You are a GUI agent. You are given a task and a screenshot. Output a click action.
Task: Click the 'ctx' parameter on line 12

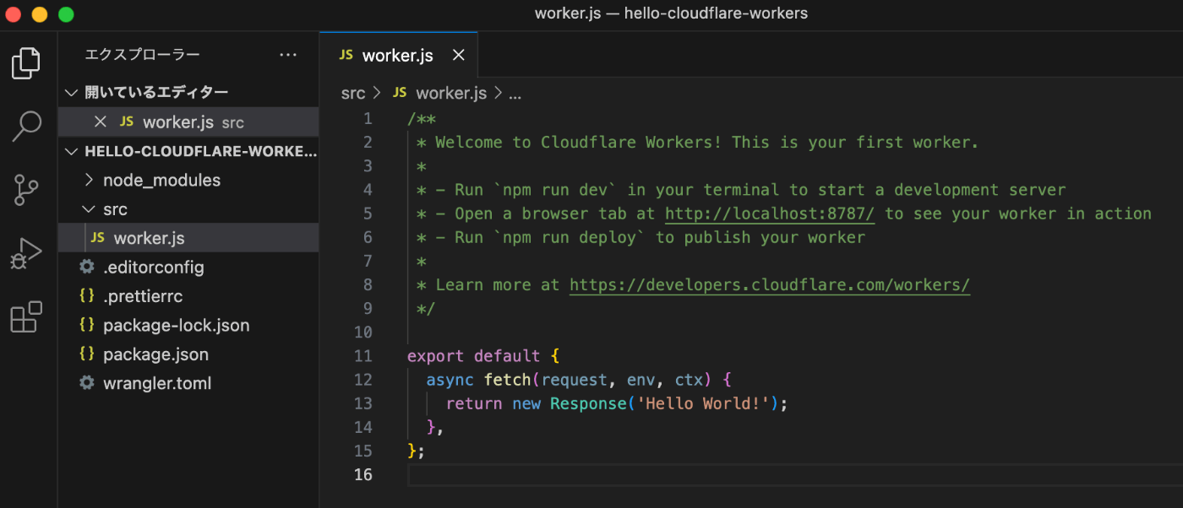689,380
